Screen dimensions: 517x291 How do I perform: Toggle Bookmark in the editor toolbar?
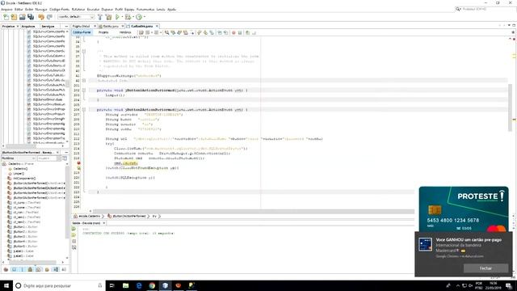point(212,32)
